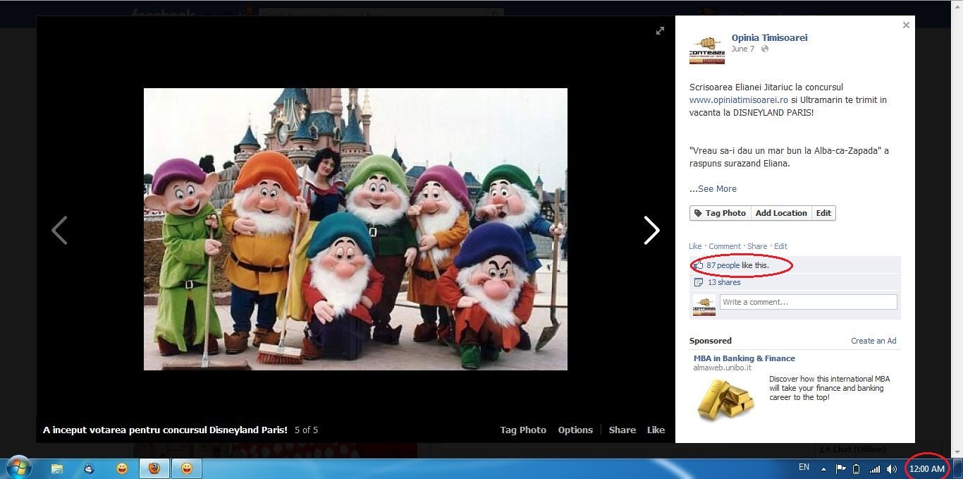Enter fullscreen with the expand arrows icon
The image size is (963, 479).
(660, 30)
